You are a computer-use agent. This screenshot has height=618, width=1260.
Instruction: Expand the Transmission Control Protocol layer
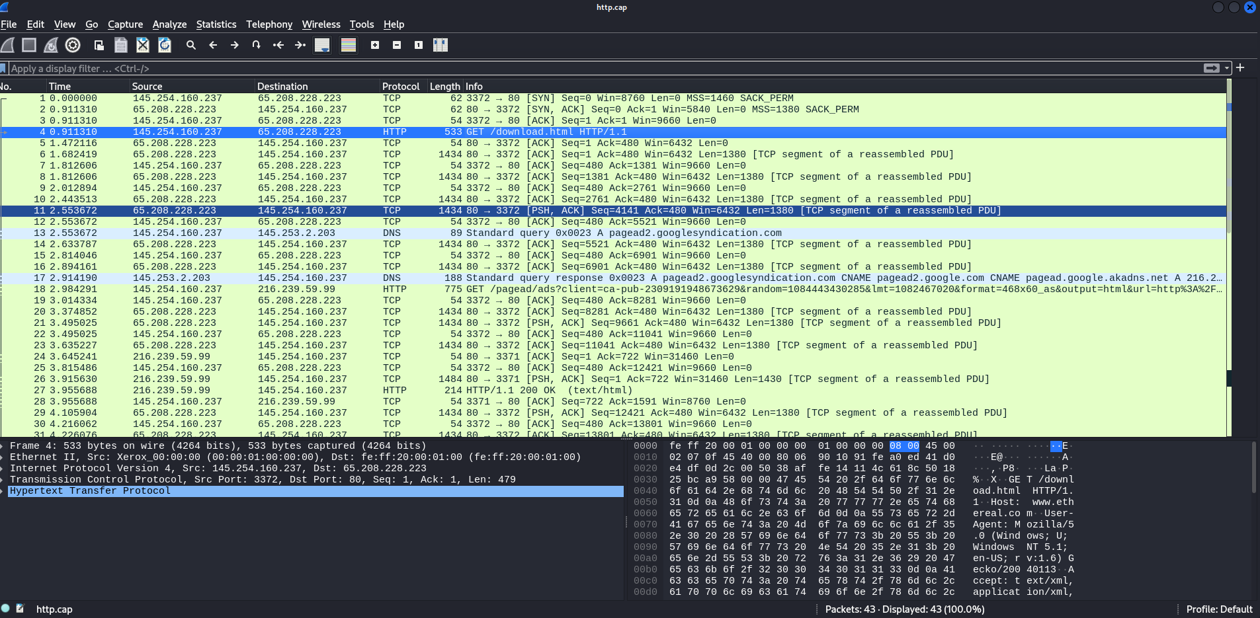point(3,479)
